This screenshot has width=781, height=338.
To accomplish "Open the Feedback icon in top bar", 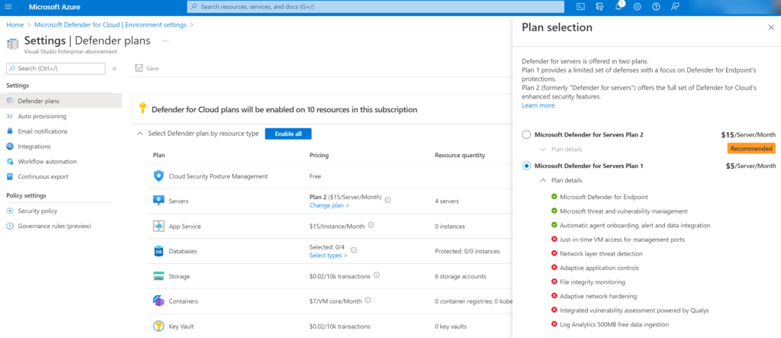I will (675, 7).
